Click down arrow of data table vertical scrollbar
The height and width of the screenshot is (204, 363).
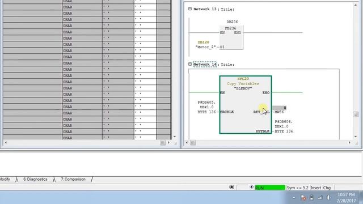175,137
